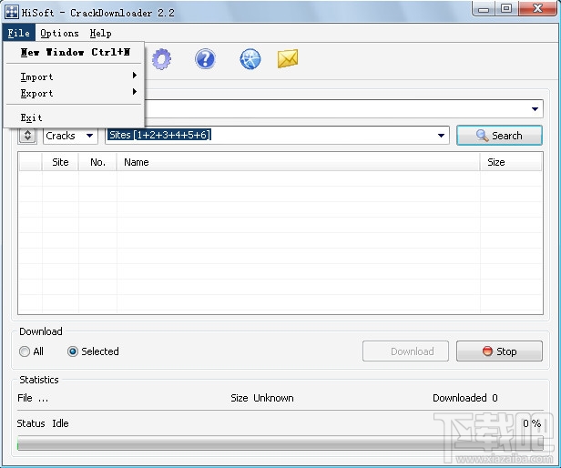Click the disabled Download button
The width and height of the screenshot is (561, 468).
[x=405, y=351]
